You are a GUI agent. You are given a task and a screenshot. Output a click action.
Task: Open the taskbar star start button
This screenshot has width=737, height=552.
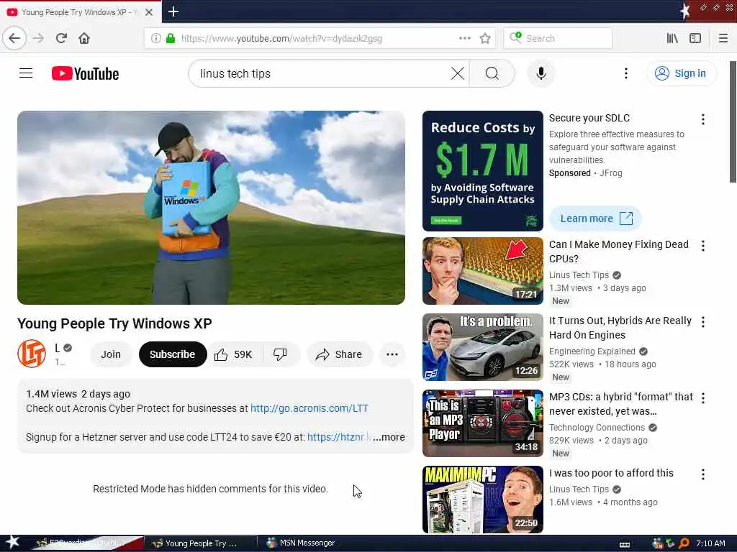12,543
